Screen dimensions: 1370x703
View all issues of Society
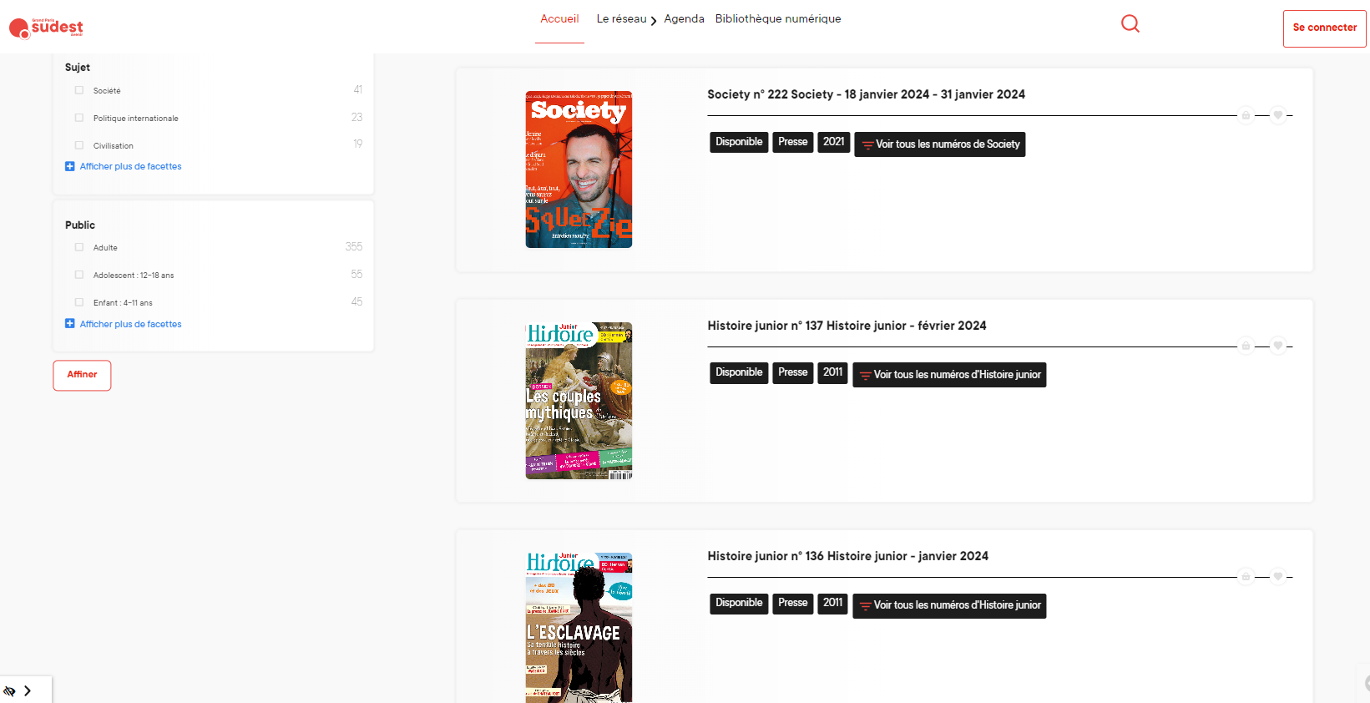(x=939, y=144)
